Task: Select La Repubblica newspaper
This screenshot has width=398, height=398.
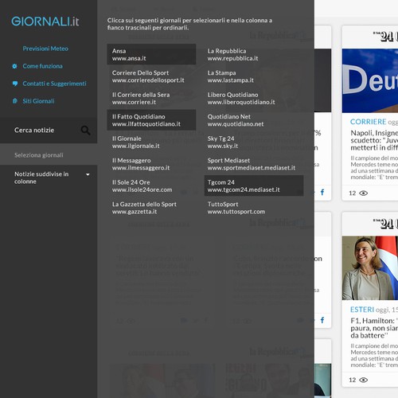Action: click(x=254, y=54)
